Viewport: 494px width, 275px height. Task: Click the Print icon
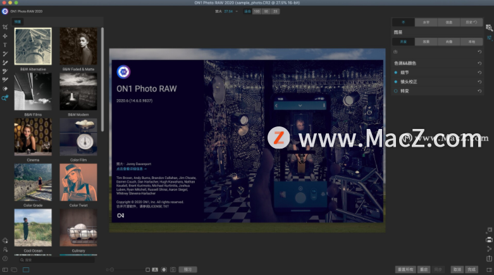pos(489,240)
